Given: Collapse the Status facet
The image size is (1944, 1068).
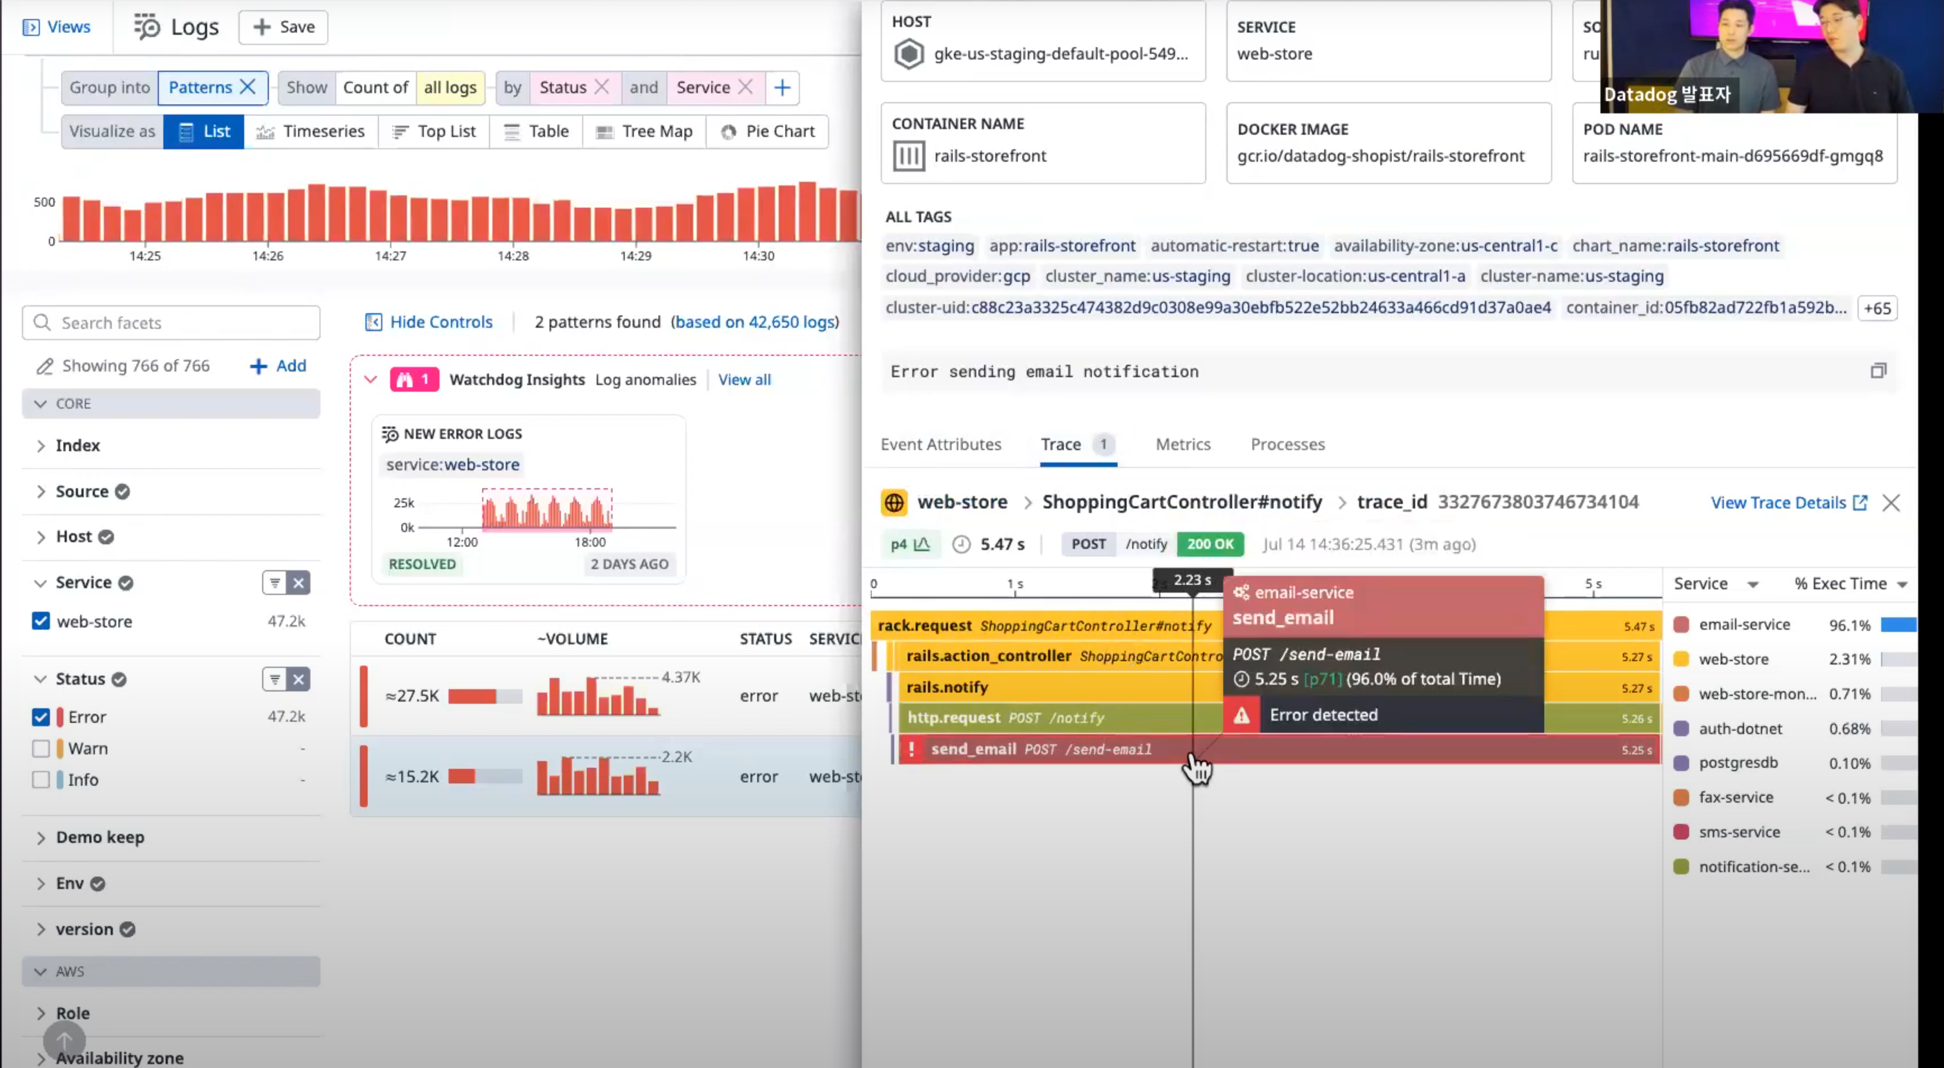Looking at the screenshot, I should (x=41, y=680).
